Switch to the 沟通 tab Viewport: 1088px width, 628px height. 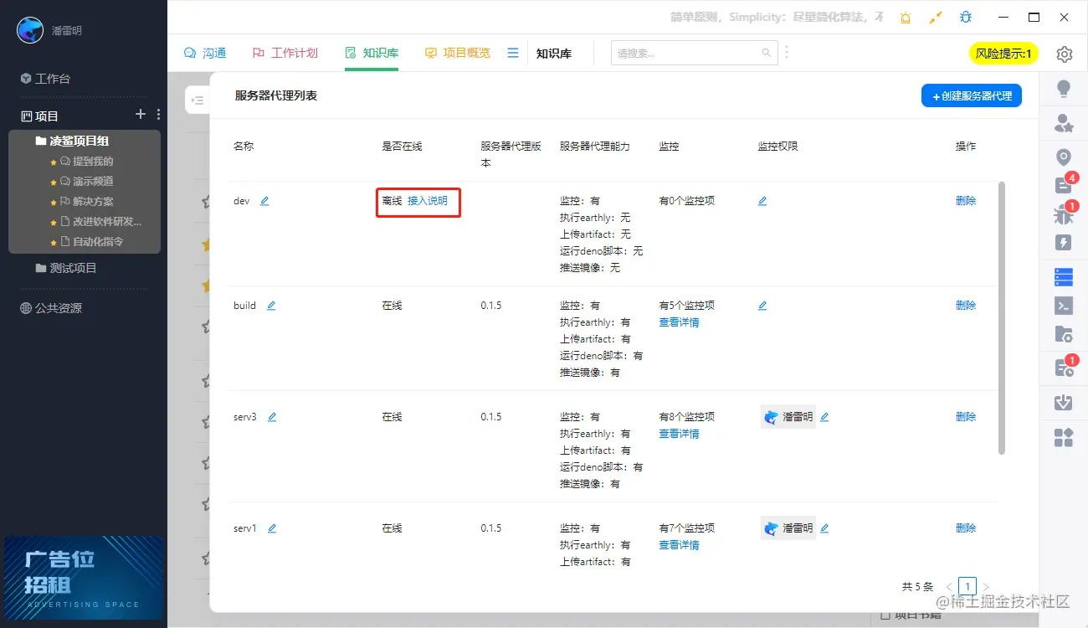pos(205,53)
